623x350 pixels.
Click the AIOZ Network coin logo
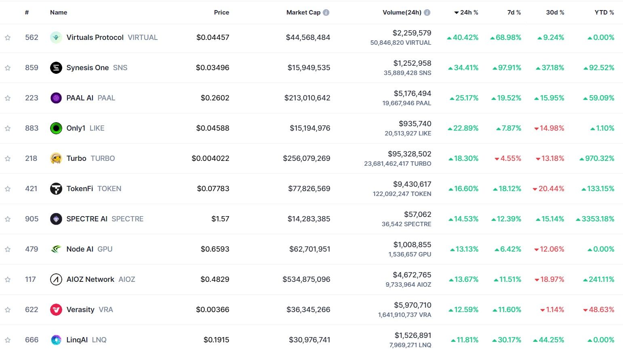(x=56, y=279)
